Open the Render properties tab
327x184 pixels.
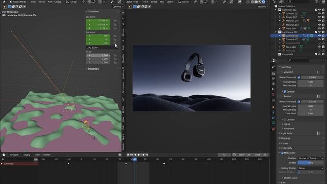point(273,74)
